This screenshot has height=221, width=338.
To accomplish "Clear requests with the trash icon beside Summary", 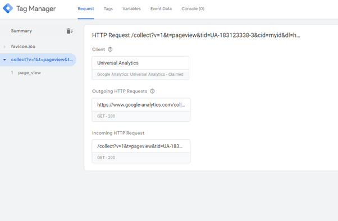I will (70, 31).
